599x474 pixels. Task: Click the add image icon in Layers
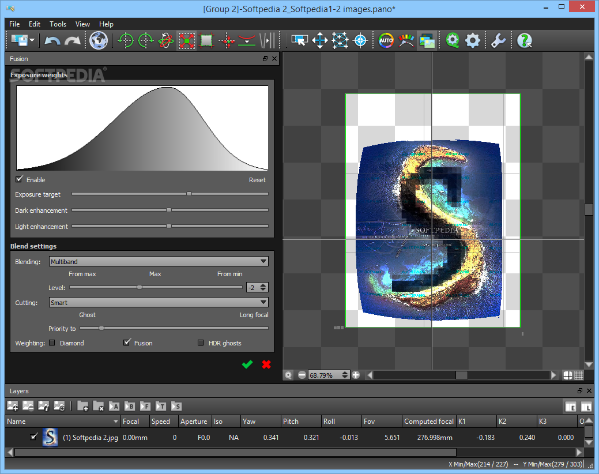coord(13,406)
